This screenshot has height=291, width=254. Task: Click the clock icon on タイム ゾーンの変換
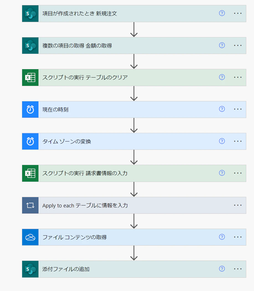coord(30,141)
